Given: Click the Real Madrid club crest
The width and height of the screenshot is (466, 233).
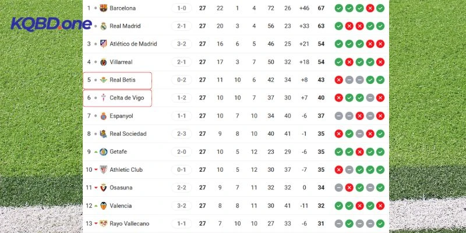Looking at the screenshot, I should pyautogui.click(x=103, y=26).
